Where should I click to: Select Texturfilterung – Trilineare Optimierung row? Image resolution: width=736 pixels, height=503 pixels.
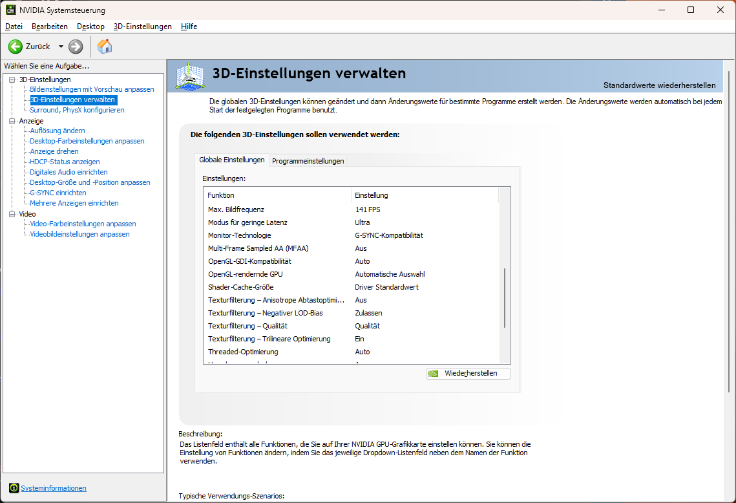351,339
